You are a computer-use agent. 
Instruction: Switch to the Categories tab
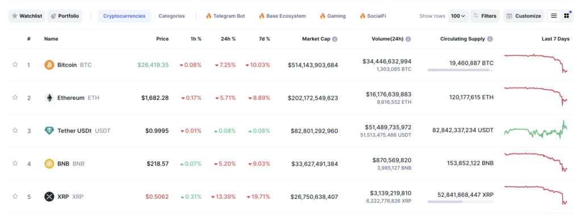(172, 16)
